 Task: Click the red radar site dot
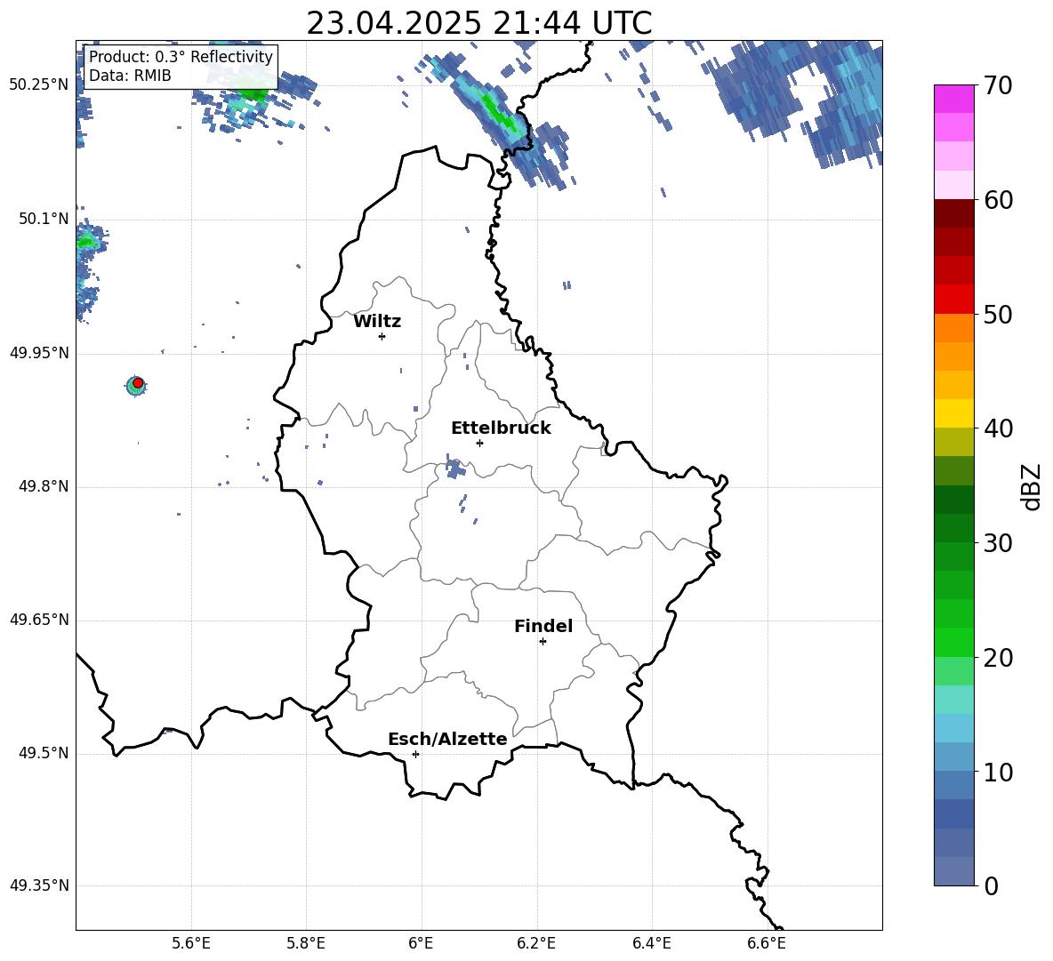[x=138, y=383]
